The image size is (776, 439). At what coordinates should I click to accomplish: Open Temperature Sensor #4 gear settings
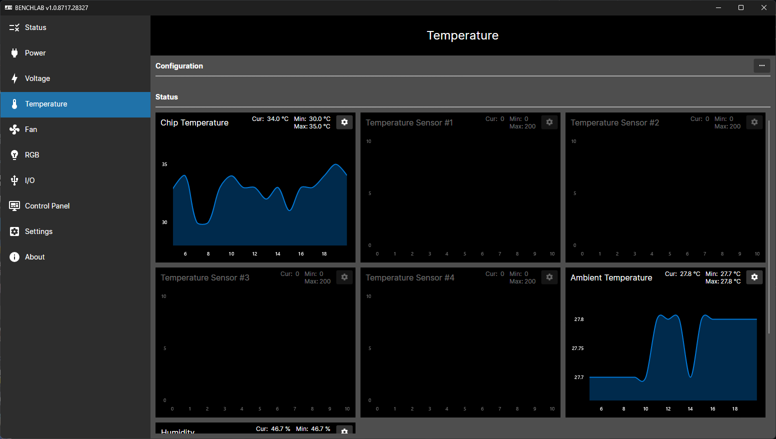(x=549, y=277)
